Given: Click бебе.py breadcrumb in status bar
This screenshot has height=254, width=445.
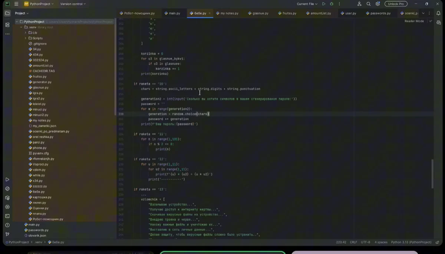Looking at the screenshot, I should tap(56, 242).
